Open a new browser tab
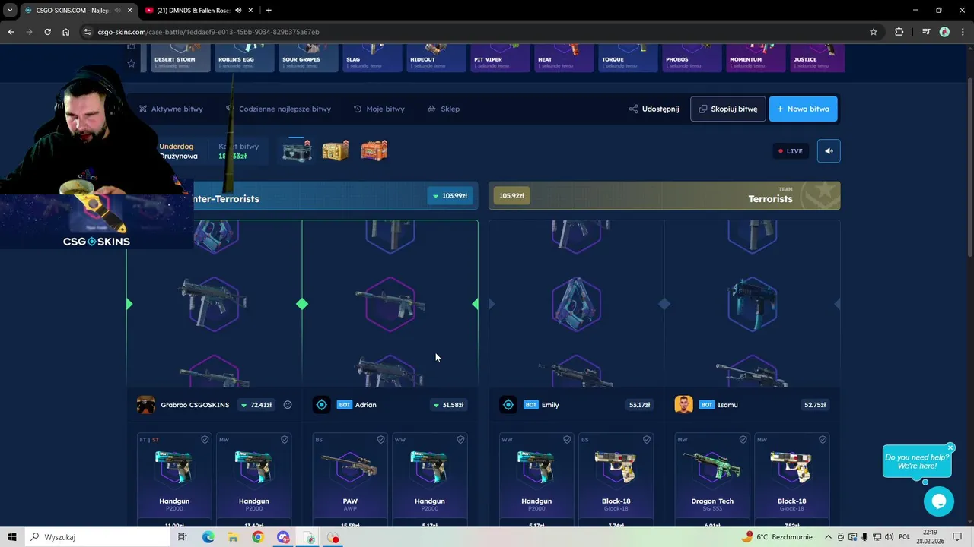Screen dimensions: 974x547 269,11
